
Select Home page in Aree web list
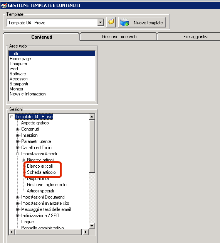pyautogui.click(x=20, y=59)
